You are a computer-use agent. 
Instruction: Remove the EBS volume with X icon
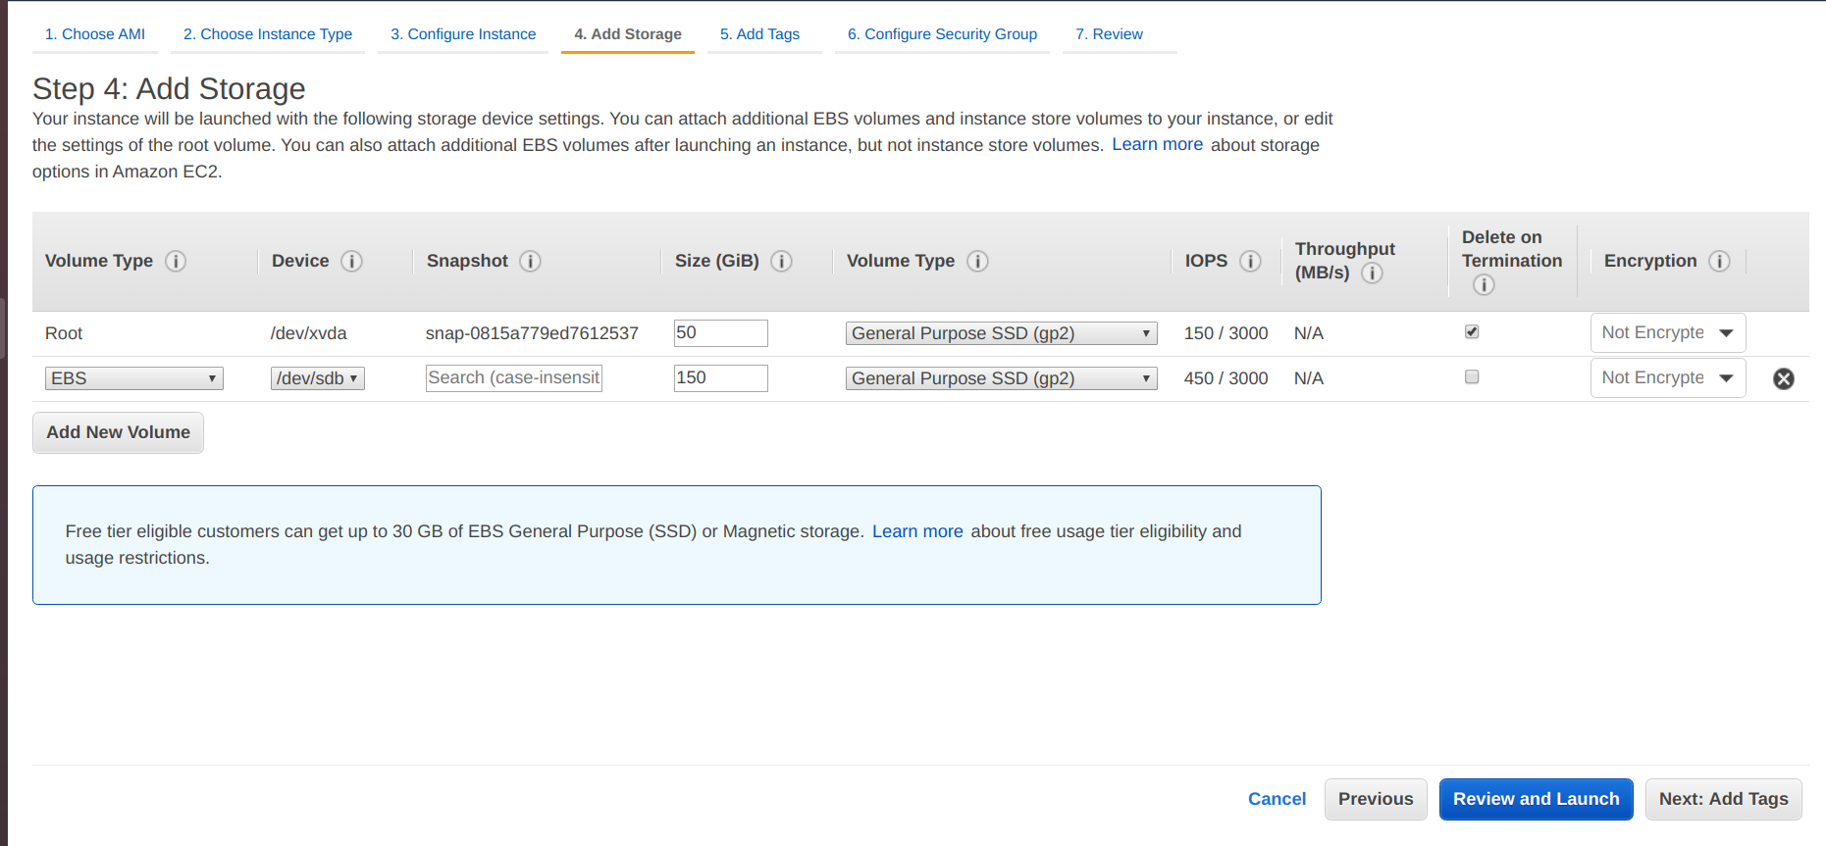(1783, 379)
